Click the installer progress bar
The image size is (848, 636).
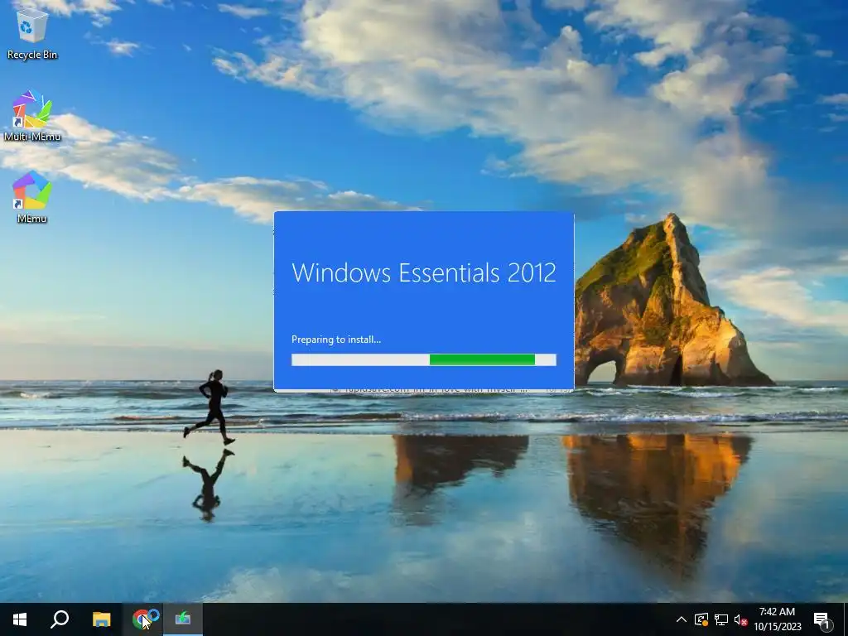424,359
